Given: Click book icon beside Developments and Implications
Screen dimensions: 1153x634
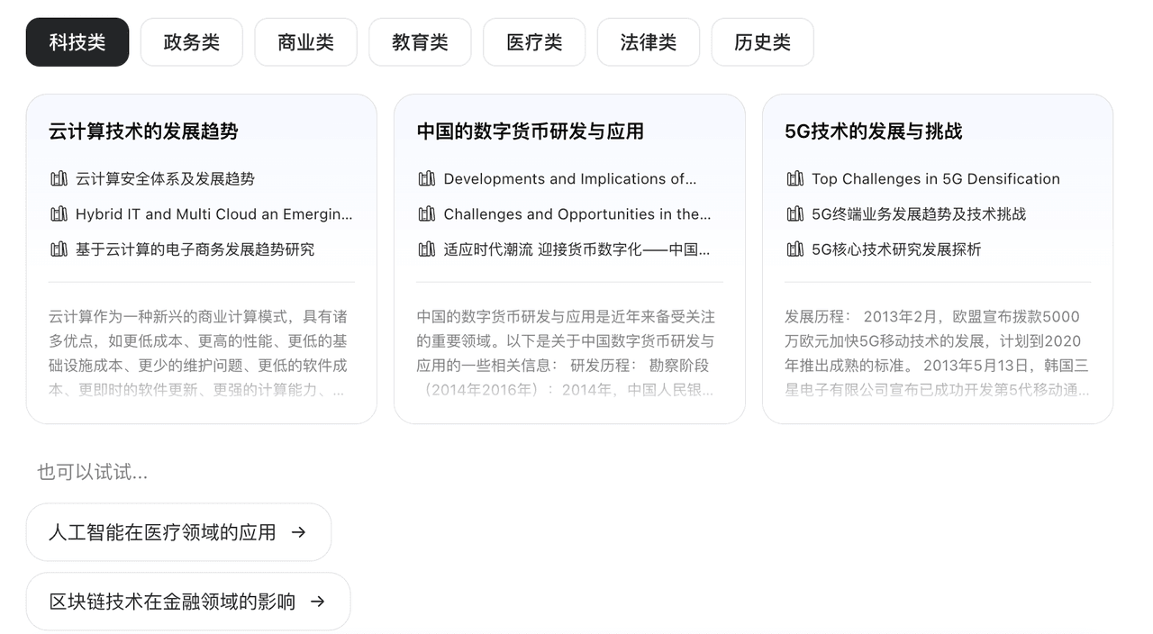Looking at the screenshot, I should coord(427,178).
